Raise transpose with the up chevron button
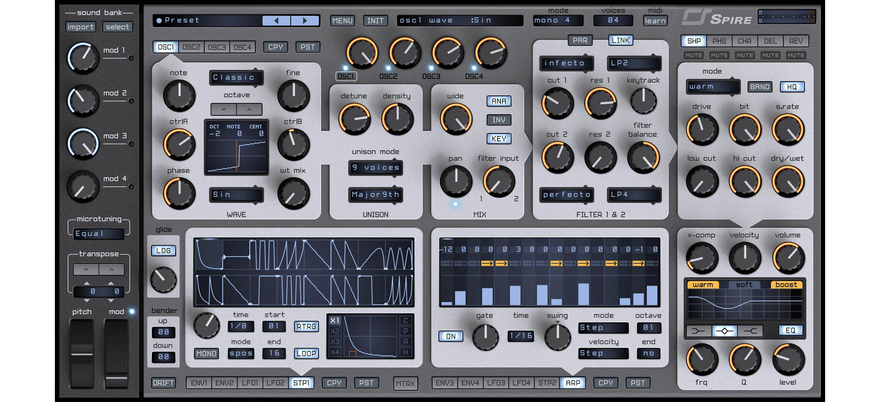Viewport: 880px width, 402px height. click(x=112, y=269)
